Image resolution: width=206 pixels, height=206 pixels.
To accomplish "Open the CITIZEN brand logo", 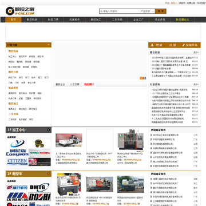I will [x=17, y=162].
